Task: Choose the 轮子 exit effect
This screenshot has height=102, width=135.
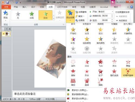Action: pyautogui.click(x=101, y=73)
